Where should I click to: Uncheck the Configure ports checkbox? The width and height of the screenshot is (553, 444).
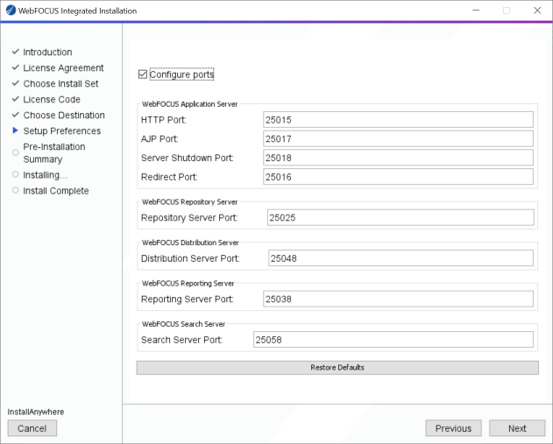click(x=143, y=74)
